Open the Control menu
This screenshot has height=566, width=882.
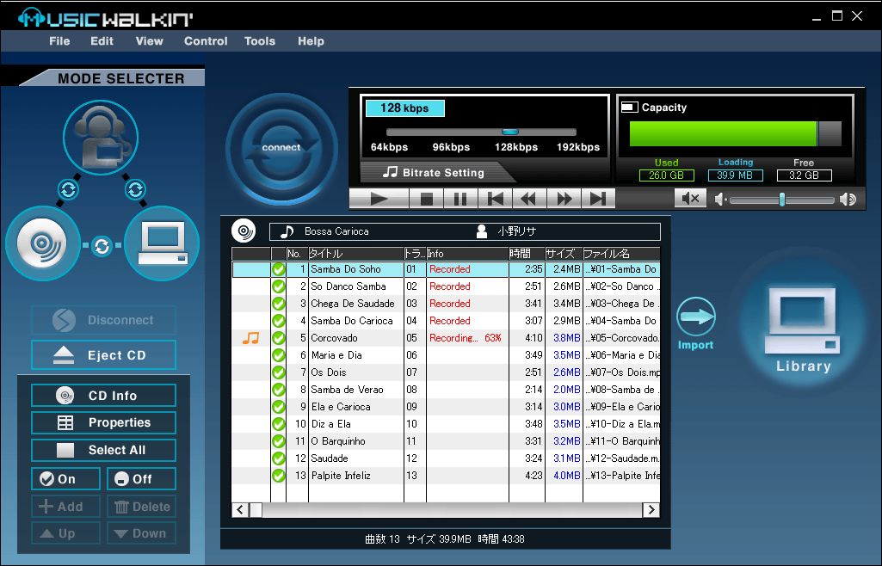click(x=206, y=41)
